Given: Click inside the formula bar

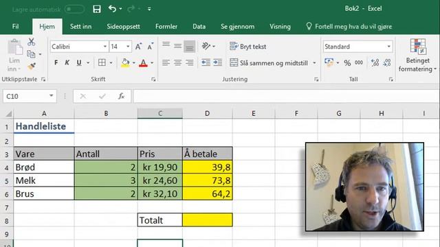Looking at the screenshot, I should 286,96.
